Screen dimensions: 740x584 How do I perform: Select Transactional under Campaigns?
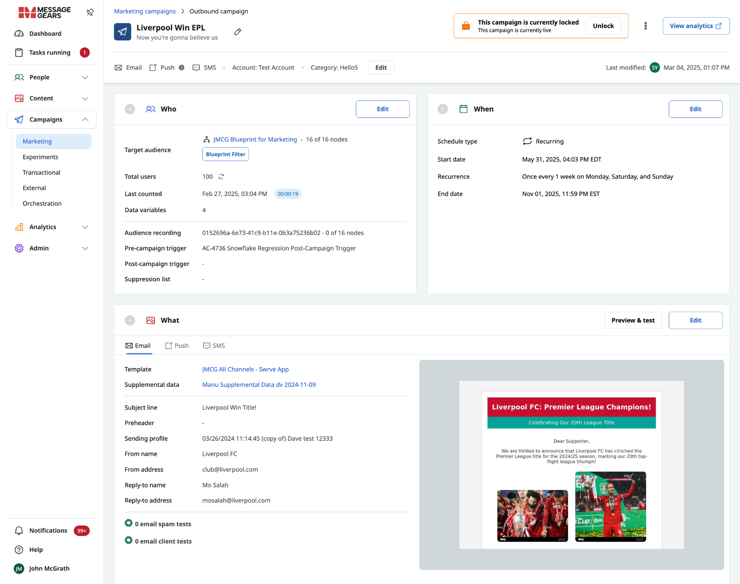click(42, 172)
